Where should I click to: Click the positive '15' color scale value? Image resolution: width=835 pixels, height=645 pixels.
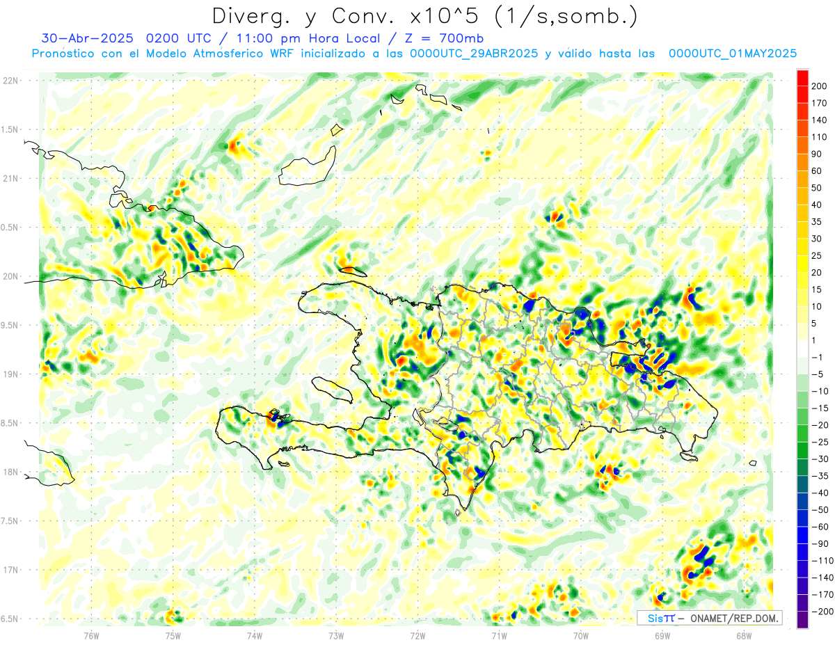pyautogui.click(x=818, y=289)
